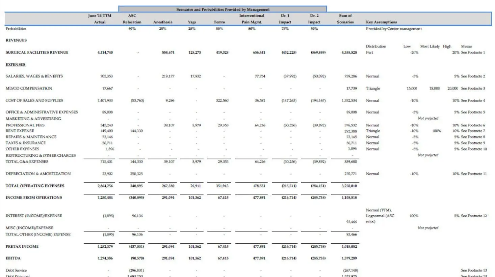
Task: Click the underlined EXPENSES heading
Action: coord(16,65)
